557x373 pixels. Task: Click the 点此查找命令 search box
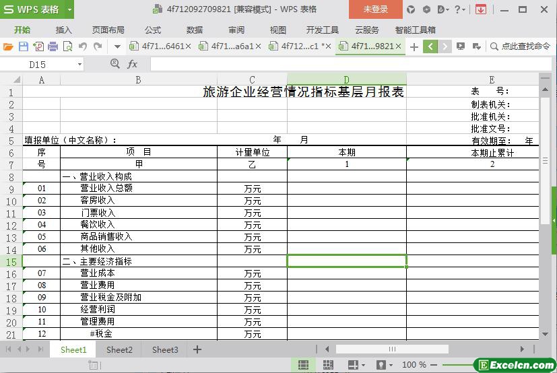tap(521, 46)
